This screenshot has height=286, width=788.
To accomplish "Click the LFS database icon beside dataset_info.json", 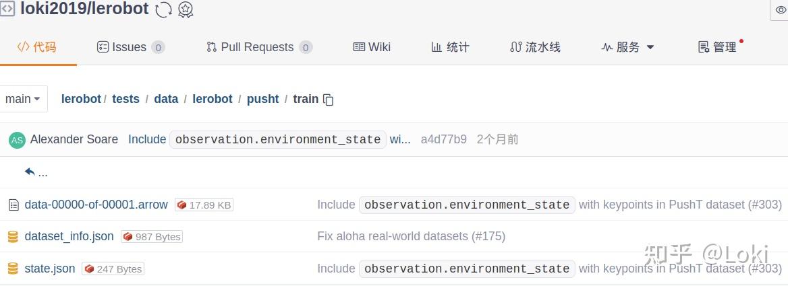I will (x=13, y=236).
